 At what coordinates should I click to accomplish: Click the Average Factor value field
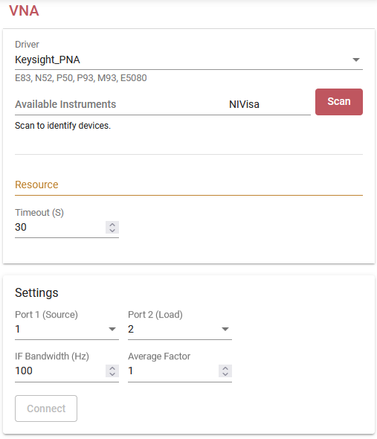pyautogui.click(x=173, y=371)
